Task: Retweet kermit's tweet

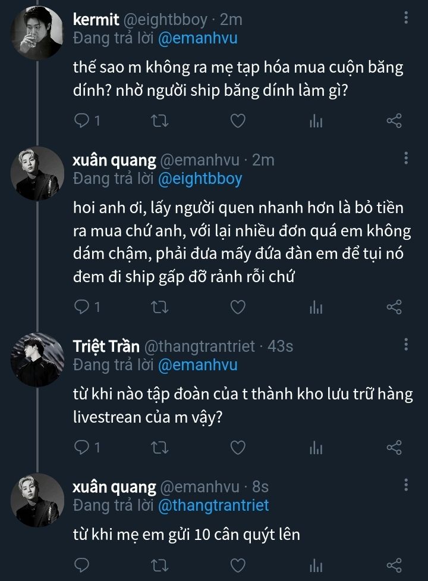Action: [x=160, y=121]
